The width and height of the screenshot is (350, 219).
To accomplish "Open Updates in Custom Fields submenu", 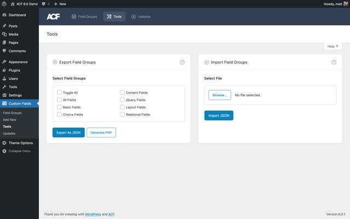I will pyautogui.click(x=9, y=134).
